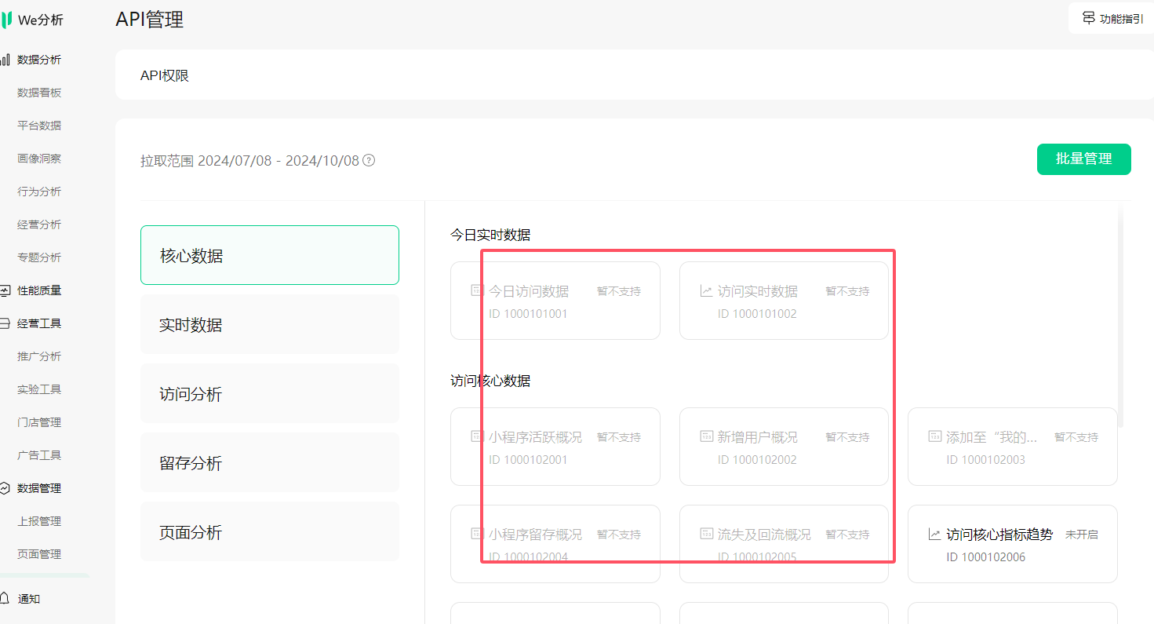
Task: Open 专题分析 in the sidebar
Action: pos(39,257)
